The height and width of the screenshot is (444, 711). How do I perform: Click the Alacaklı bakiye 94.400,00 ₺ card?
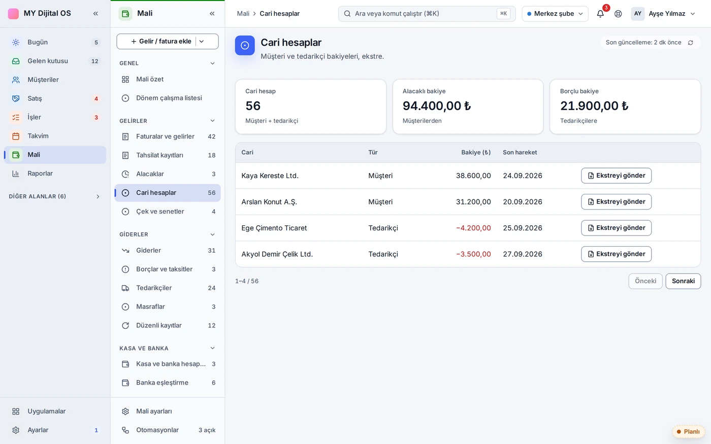click(468, 107)
